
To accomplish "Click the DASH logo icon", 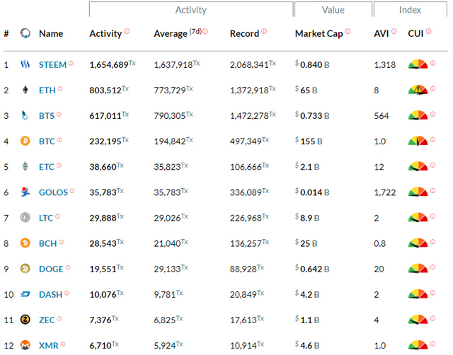I will tap(25, 294).
